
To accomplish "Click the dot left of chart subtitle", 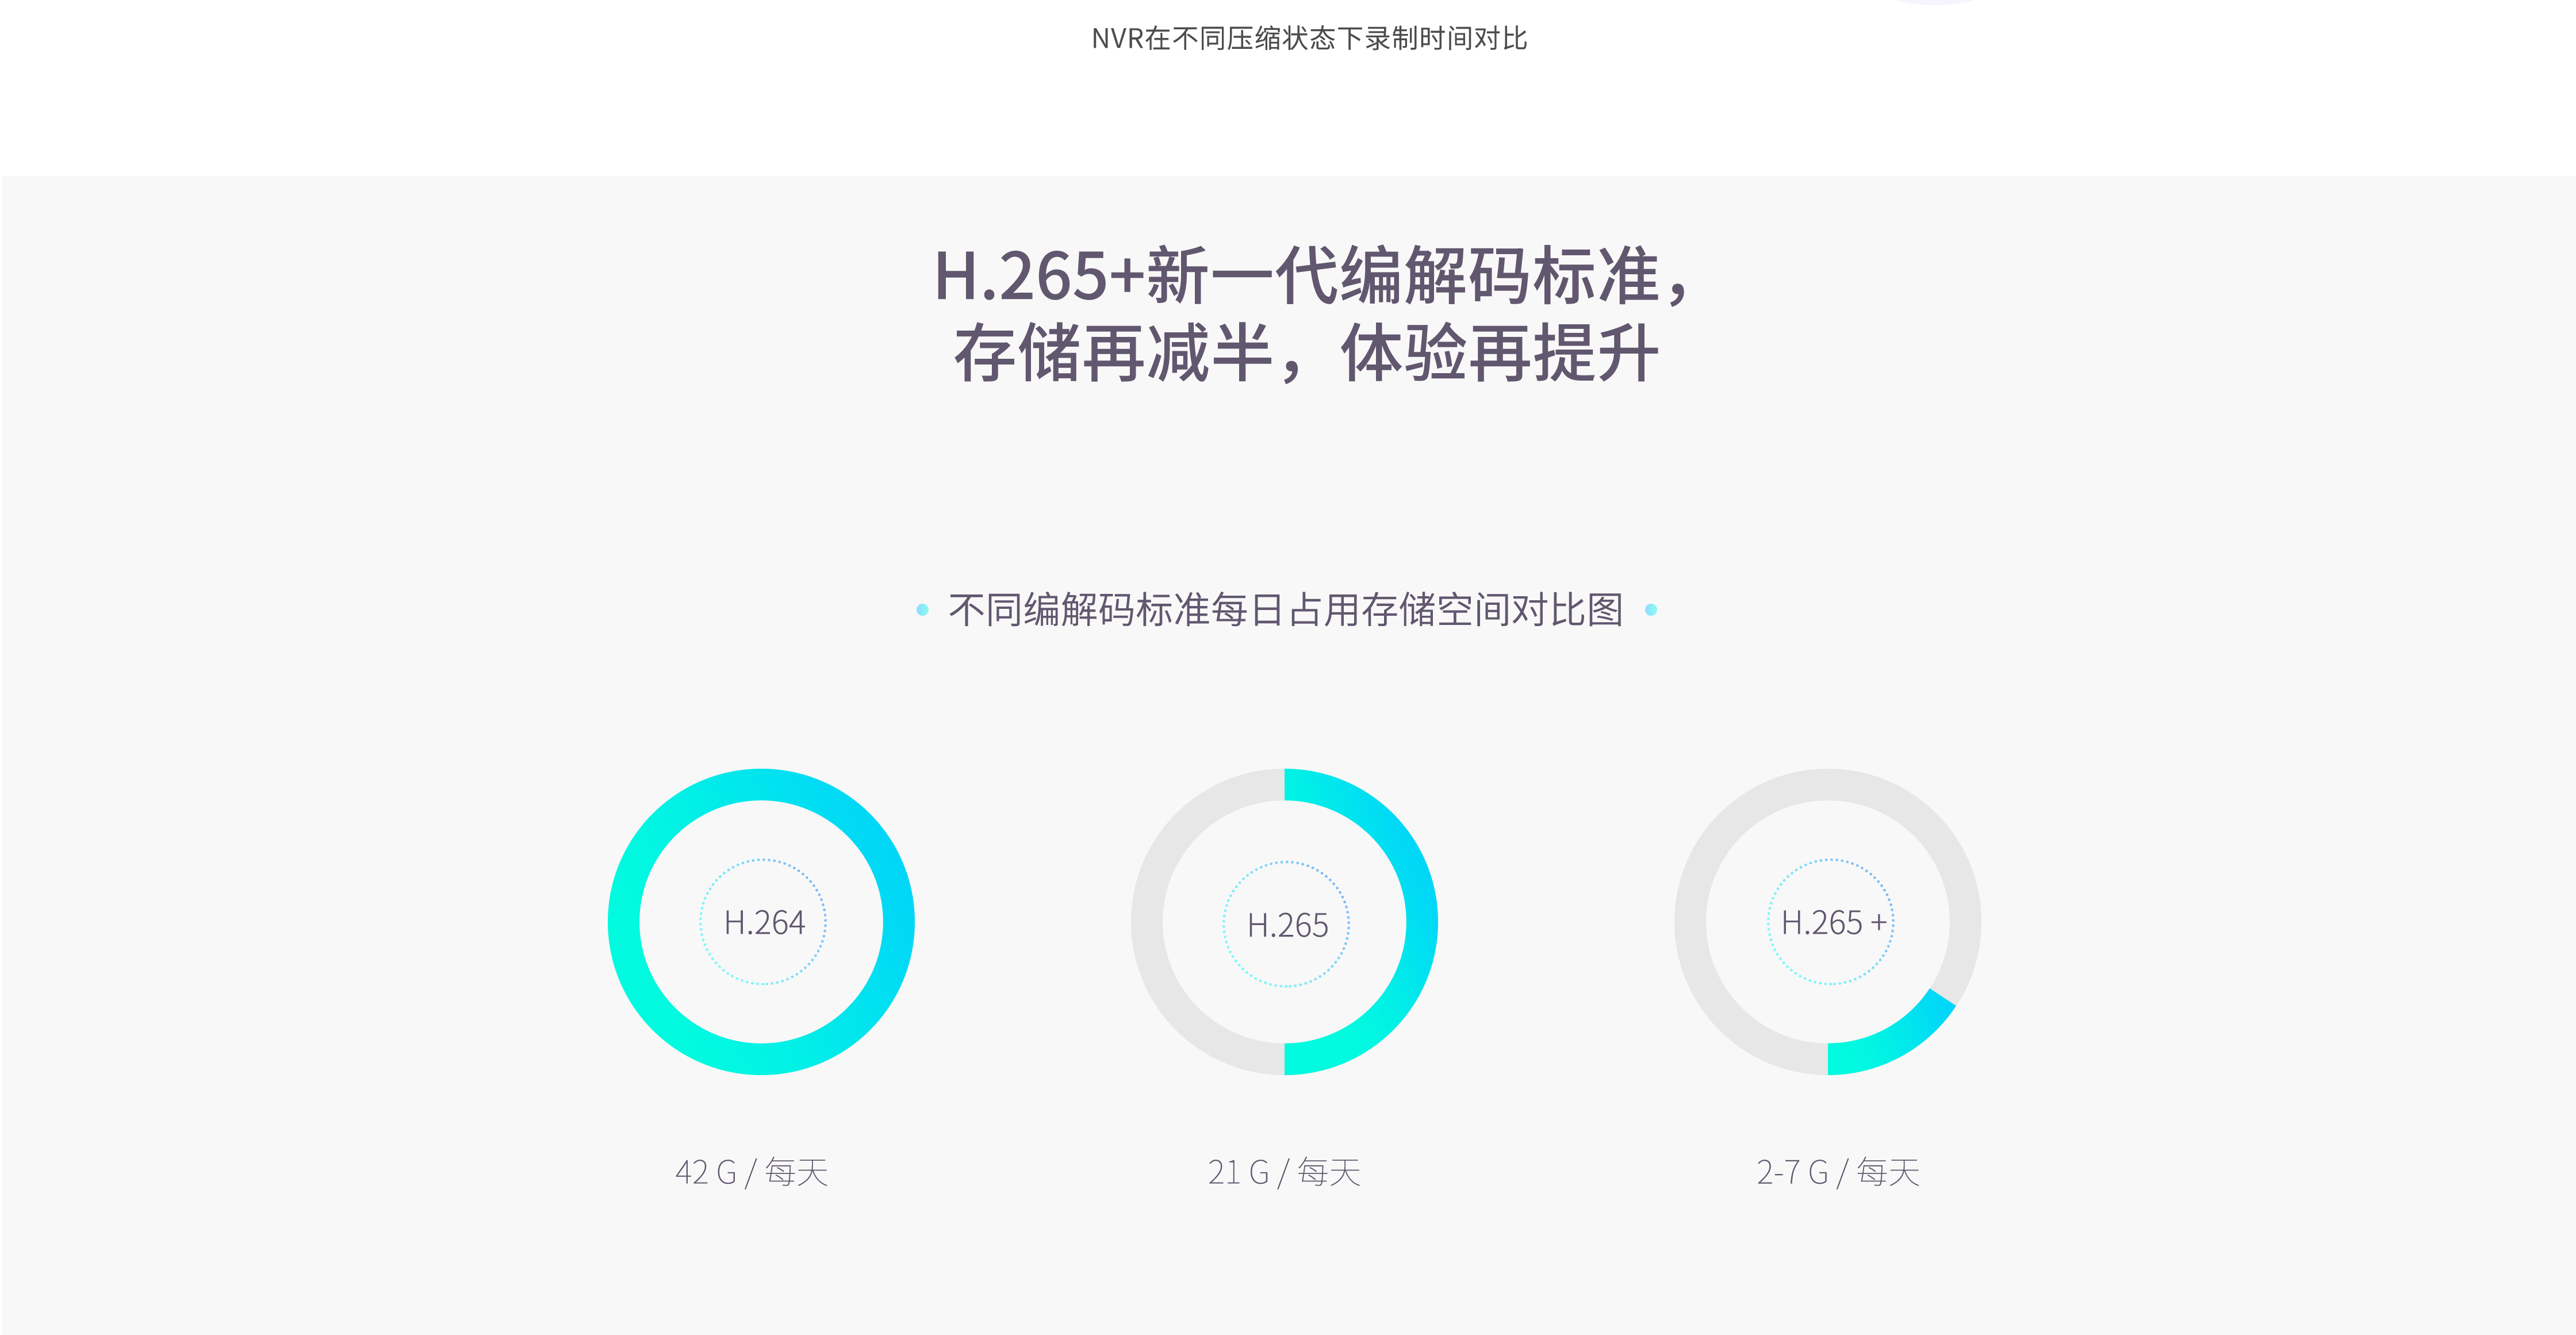I will [x=922, y=610].
